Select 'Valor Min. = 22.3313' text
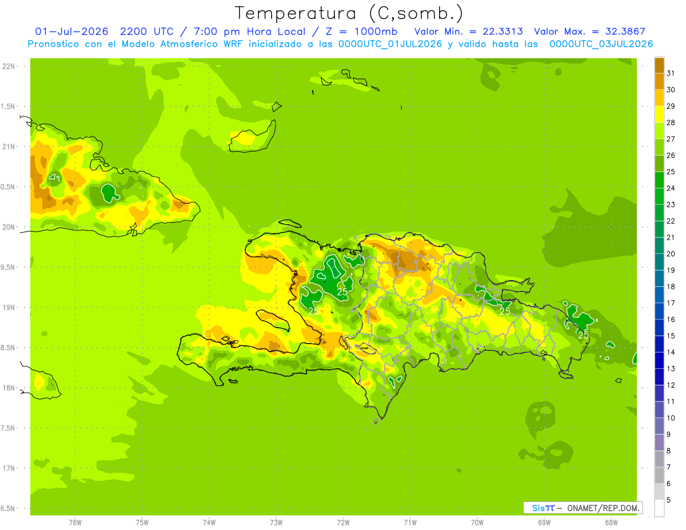This screenshot has width=686, height=530. click(x=468, y=31)
